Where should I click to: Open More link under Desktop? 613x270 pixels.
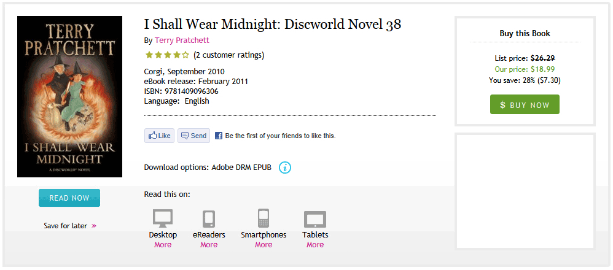pyautogui.click(x=163, y=245)
